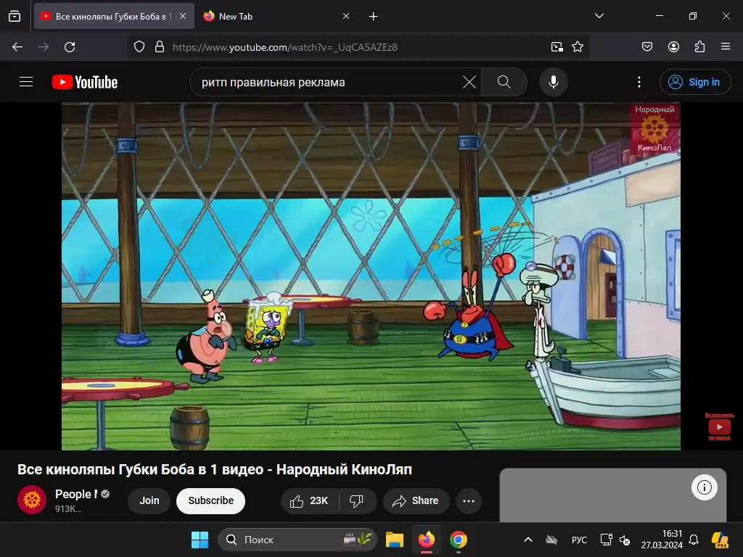Open tracking protection shield info
Screen dimensions: 743x557
pyautogui.click(x=139, y=47)
